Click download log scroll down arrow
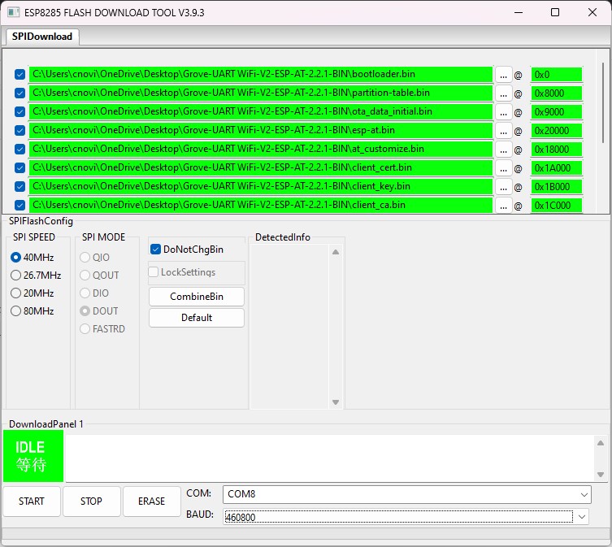Viewport: 612px width, 547px height. pyautogui.click(x=601, y=475)
